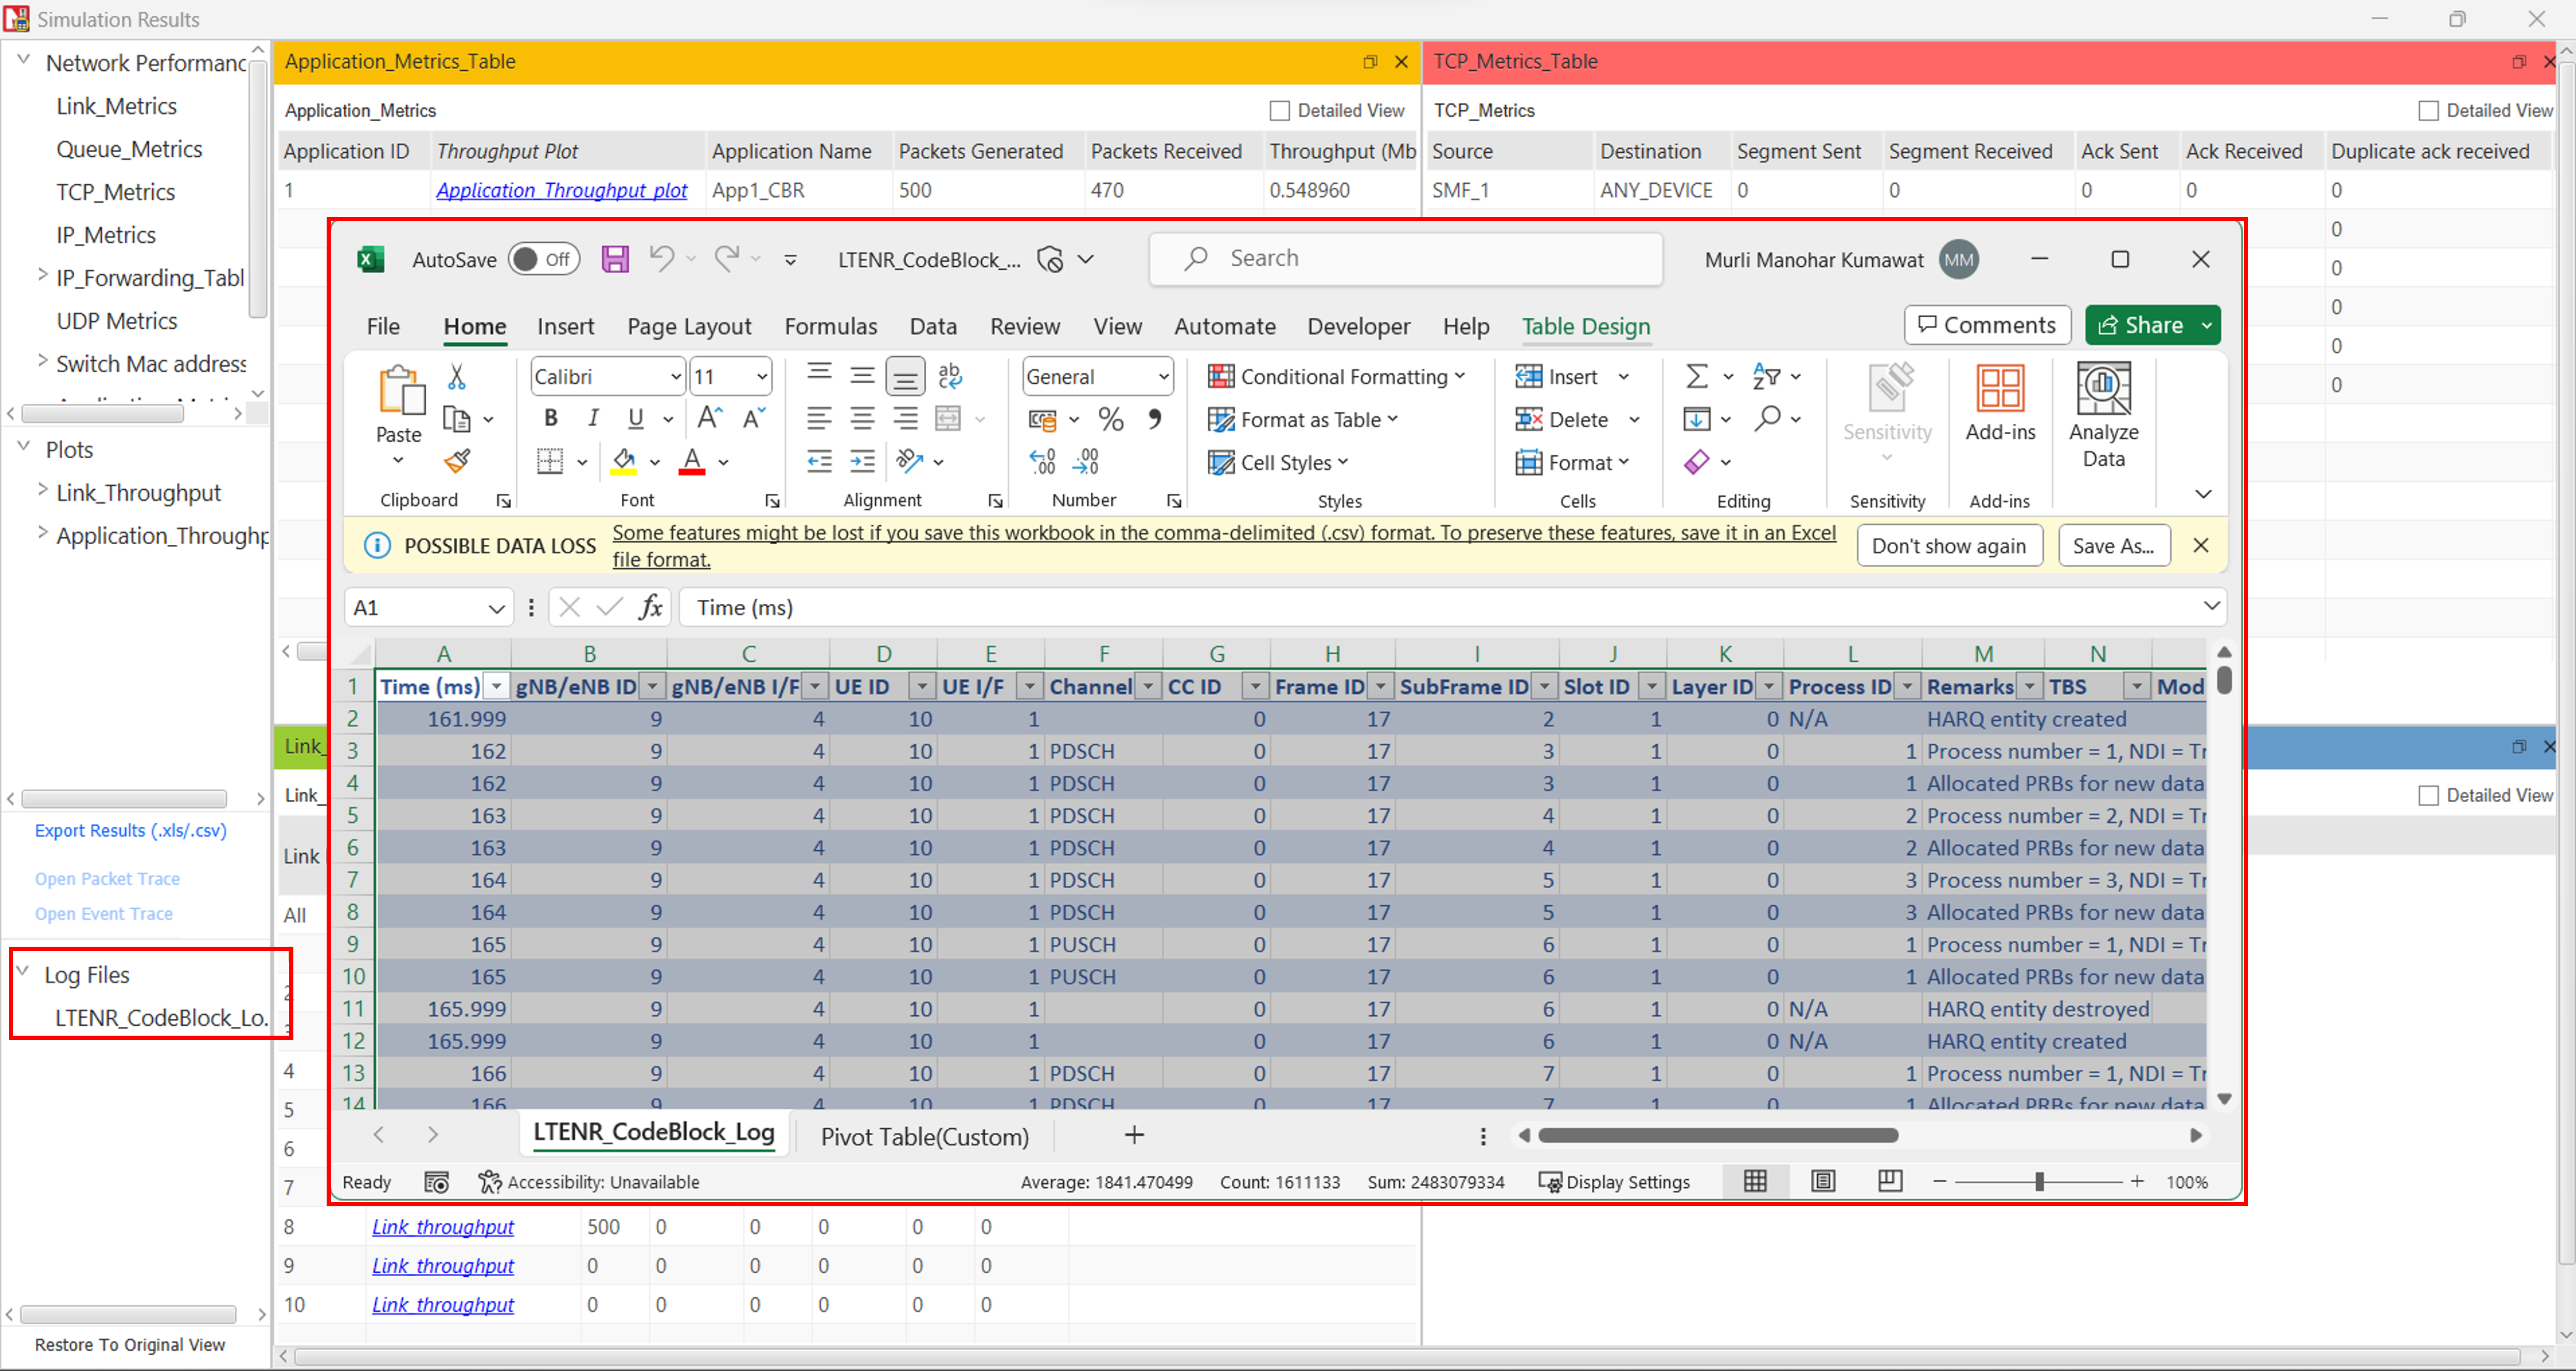Click the Format Painter brush icon

point(457,461)
